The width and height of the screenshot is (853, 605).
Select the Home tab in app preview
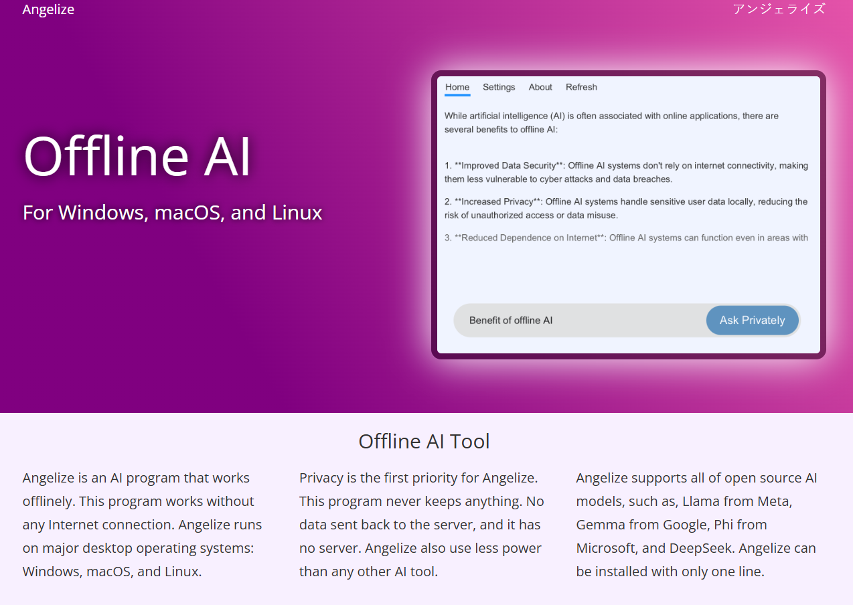click(x=457, y=87)
